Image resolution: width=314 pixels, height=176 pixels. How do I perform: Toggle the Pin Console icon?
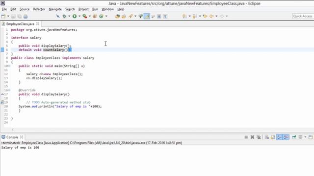[294, 137]
